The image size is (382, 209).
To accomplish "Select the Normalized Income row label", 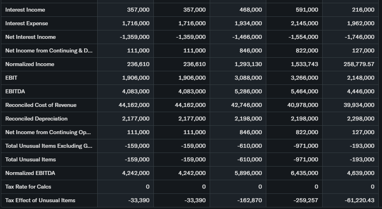I will (30, 64).
